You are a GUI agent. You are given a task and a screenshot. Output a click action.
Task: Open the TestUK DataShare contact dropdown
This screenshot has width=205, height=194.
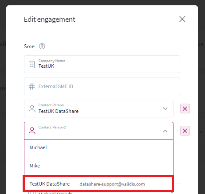coord(99,109)
